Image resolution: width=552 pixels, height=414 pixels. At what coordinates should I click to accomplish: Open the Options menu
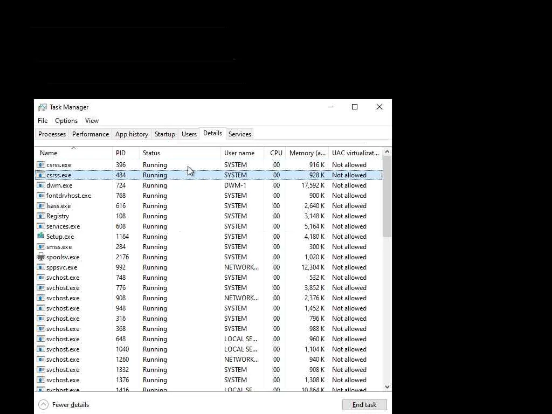pyautogui.click(x=66, y=121)
